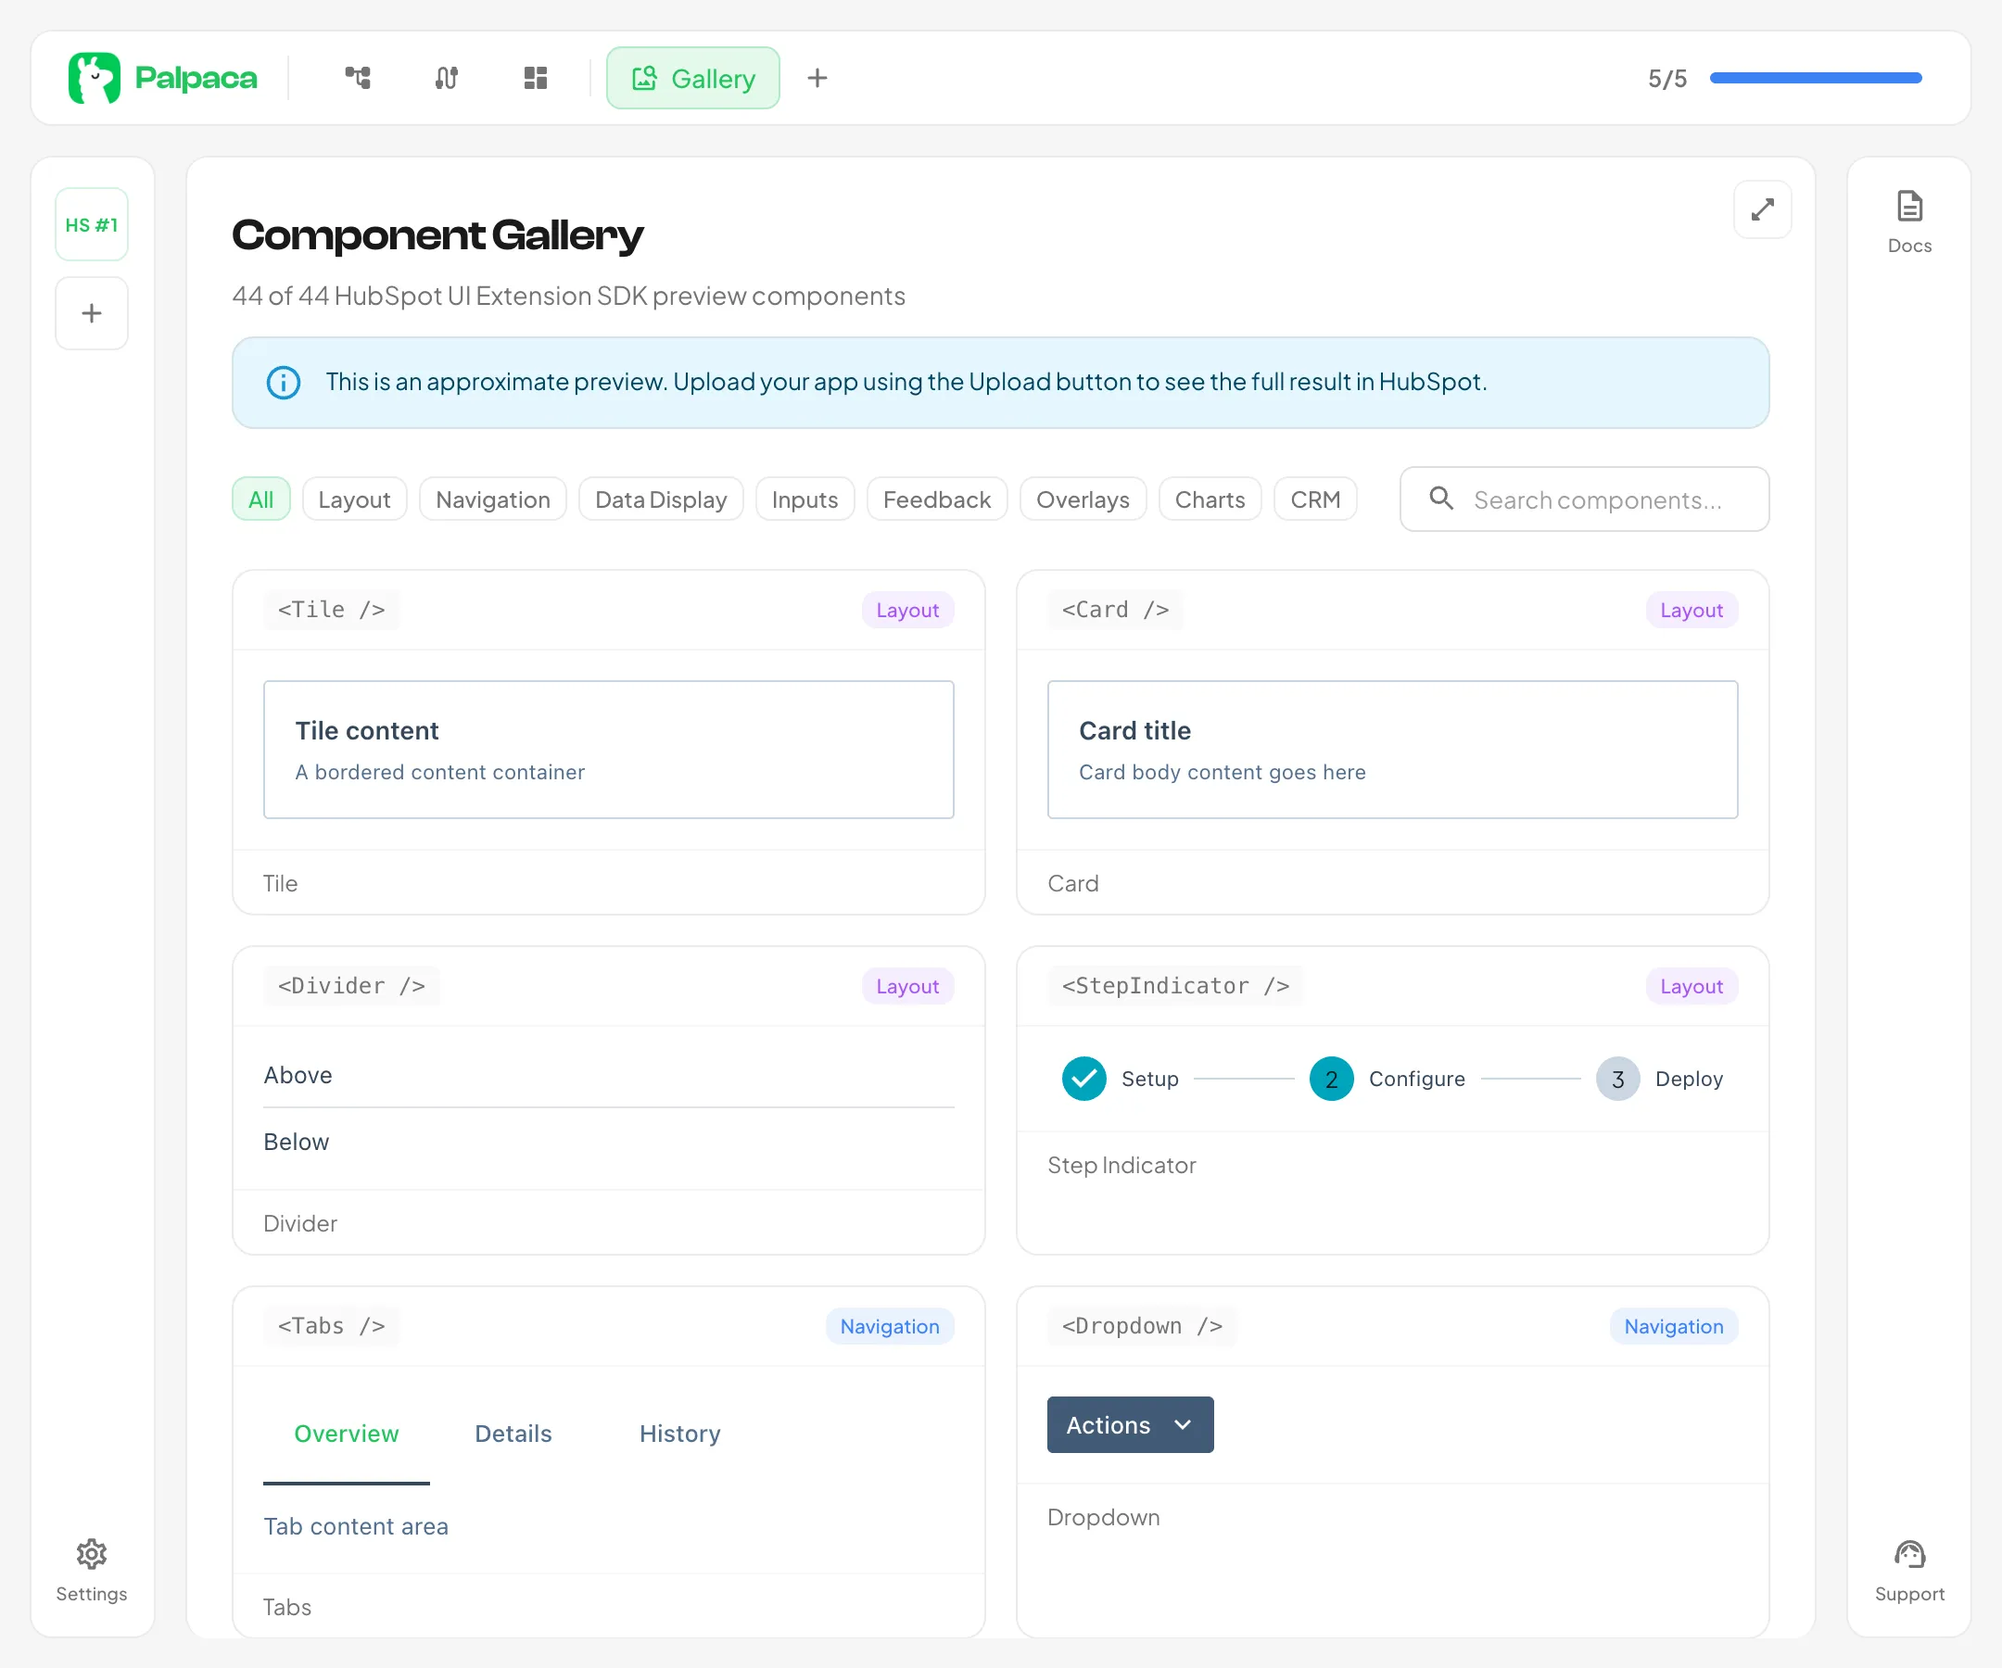Enable the Charts category filter

(1210, 499)
